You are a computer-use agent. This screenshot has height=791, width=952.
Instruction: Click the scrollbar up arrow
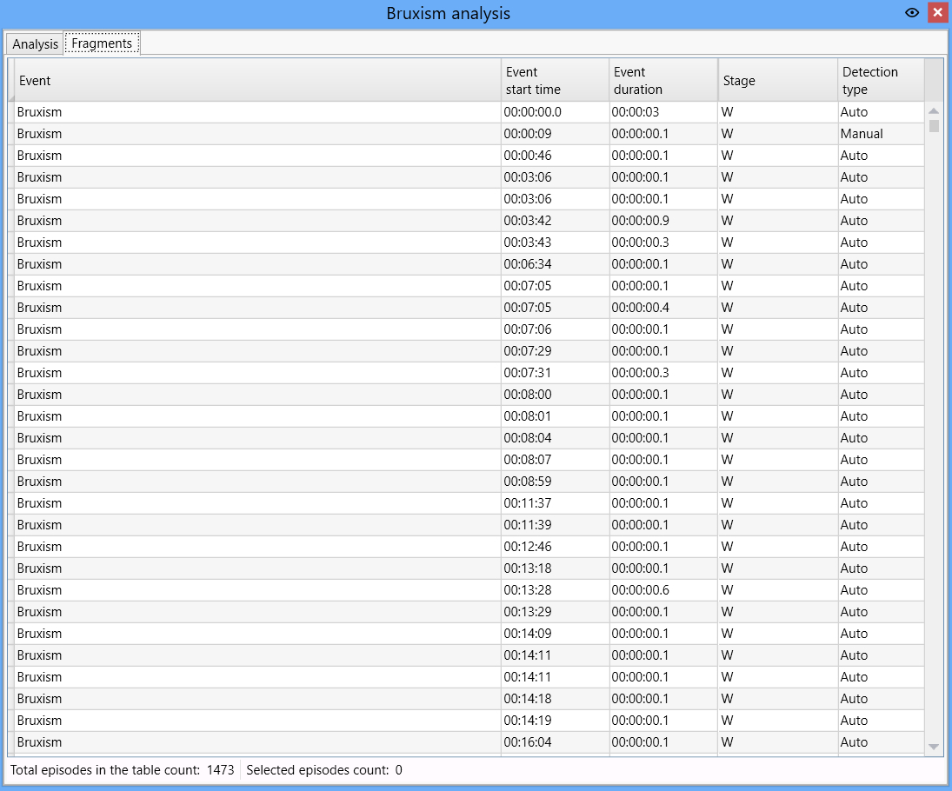coord(934,111)
